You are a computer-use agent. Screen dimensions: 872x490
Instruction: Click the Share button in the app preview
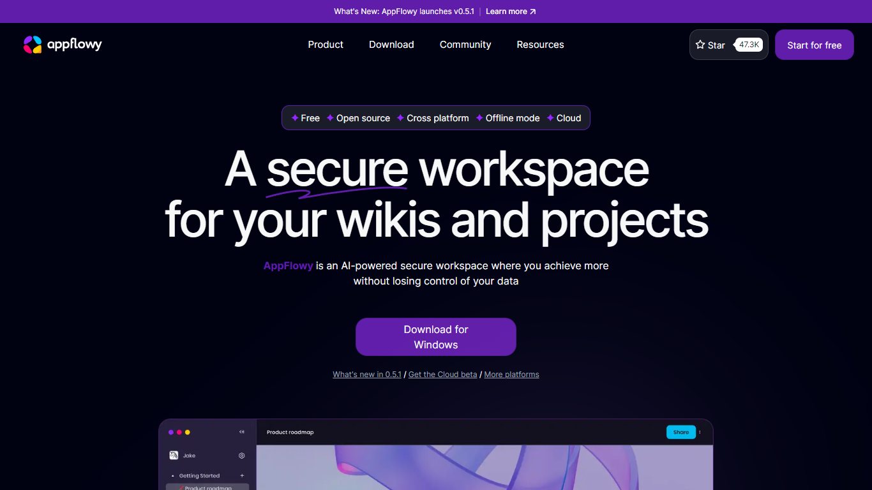click(x=681, y=432)
